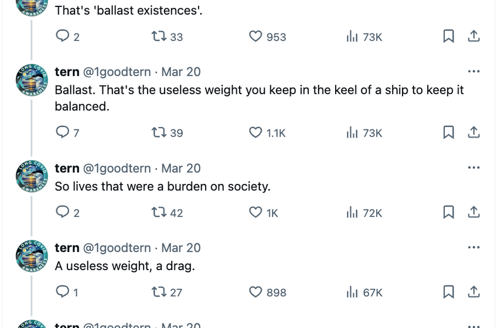
Task: Open tern avatar beside 'A useless weight' tweet
Action: (x=32, y=256)
